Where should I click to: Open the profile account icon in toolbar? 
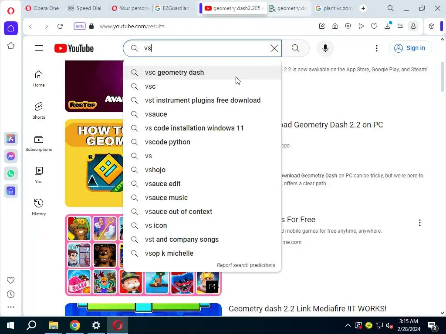pyautogui.click(x=413, y=27)
